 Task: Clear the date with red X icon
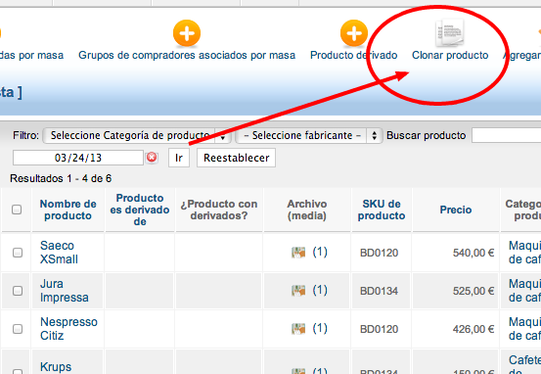tap(152, 158)
